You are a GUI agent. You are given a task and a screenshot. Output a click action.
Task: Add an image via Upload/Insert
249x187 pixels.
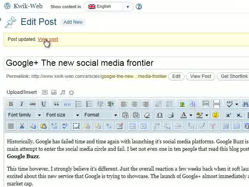pyautogui.click(x=45, y=92)
